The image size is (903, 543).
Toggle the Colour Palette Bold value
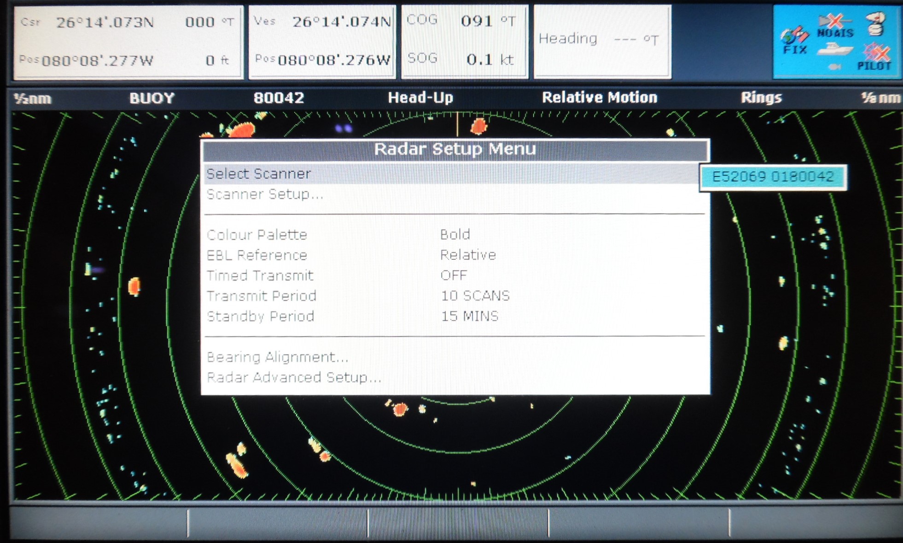(455, 234)
